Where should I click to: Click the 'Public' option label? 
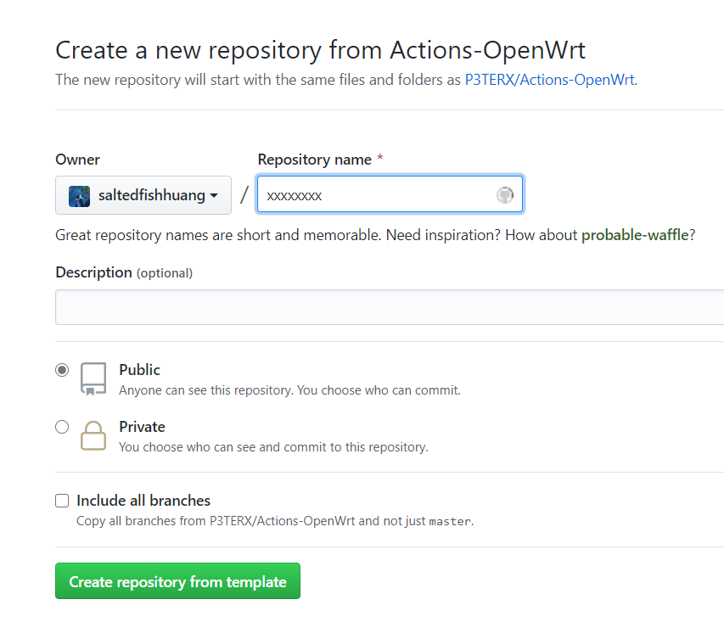139,370
